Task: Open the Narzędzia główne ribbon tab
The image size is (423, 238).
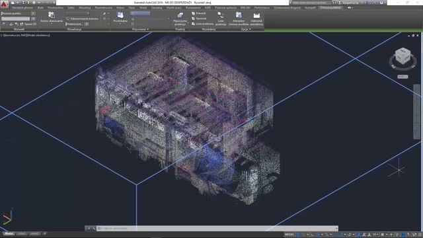Action: 22,8
